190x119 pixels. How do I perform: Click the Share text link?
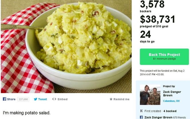click(11, 99)
